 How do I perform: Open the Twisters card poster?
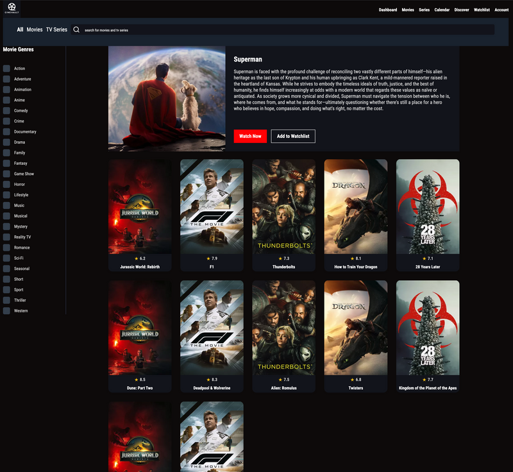click(356, 328)
